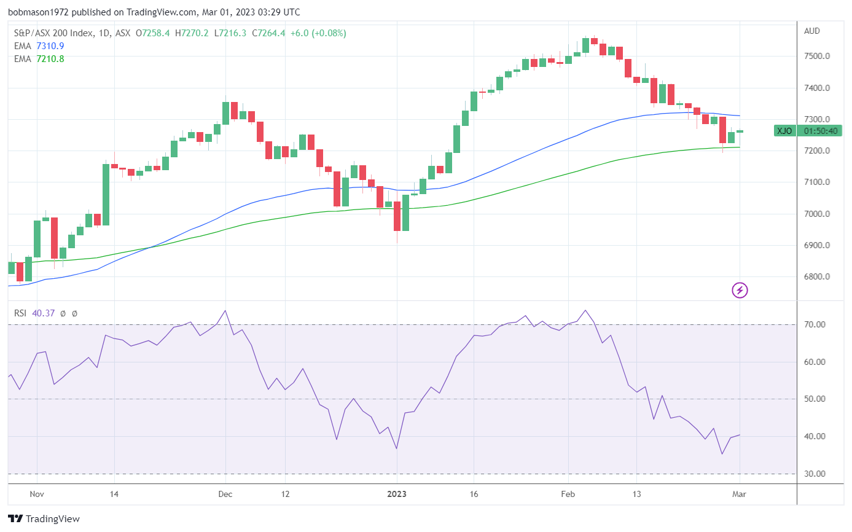
Task: Click the TradingView logo at bottom left
Action: click(44, 518)
